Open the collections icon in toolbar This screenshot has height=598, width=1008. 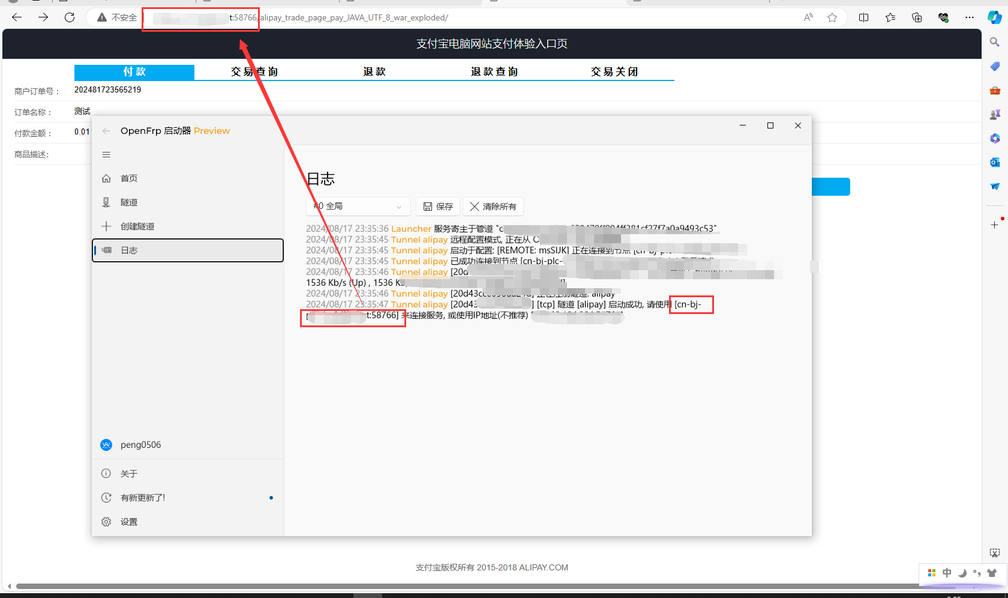click(x=917, y=17)
